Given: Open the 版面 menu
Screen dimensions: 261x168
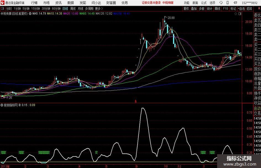Looking at the screenshot, I should [x=195, y=3].
